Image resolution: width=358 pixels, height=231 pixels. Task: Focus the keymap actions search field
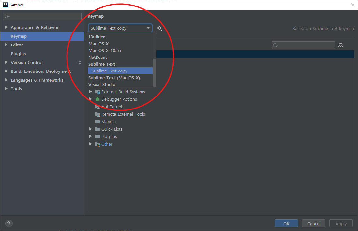click(303, 45)
